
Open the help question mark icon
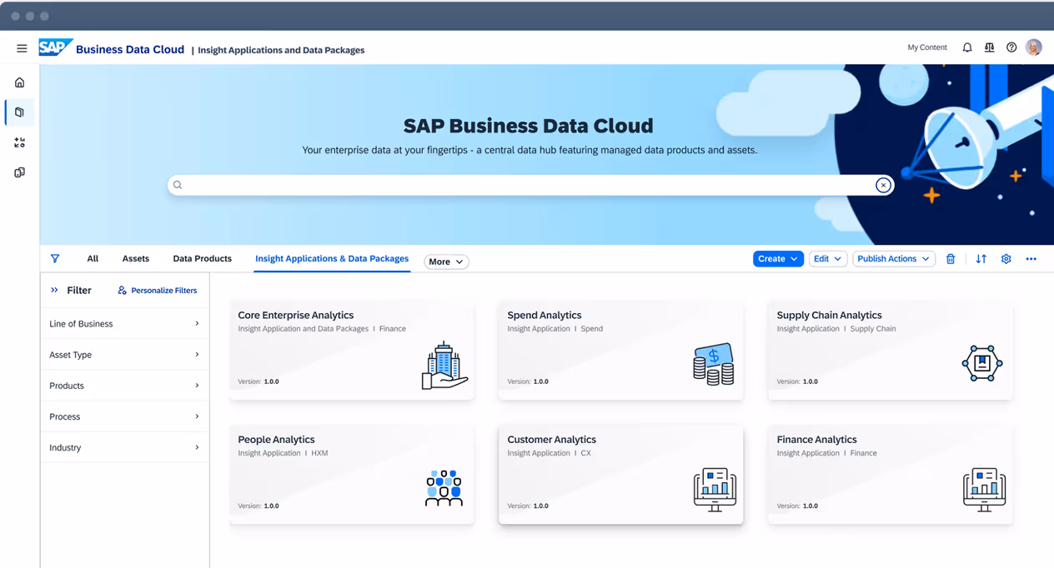(1011, 47)
